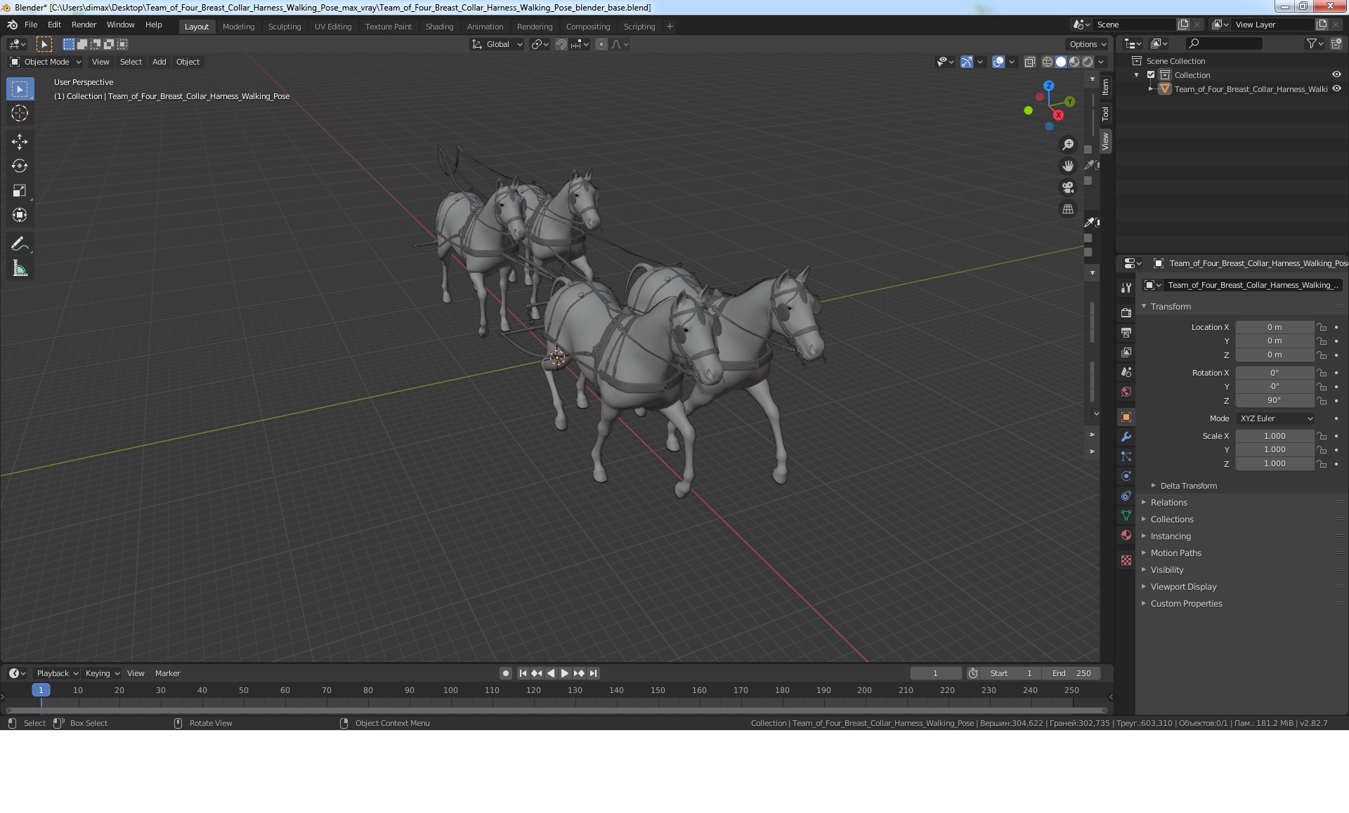This screenshot has height=813, width=1349.
Task: Expand the Custom Properties panel
Action: [x=1186, y=604]
